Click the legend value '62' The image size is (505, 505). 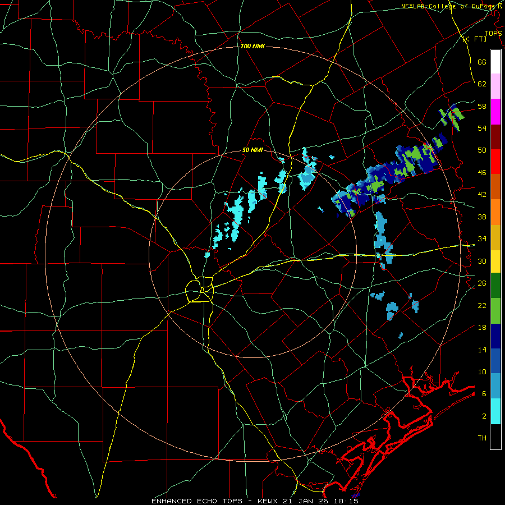coord(482,84)
